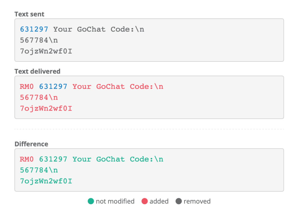
Task: Click blue 631297 in Text sent box
Action: [34, 29]
